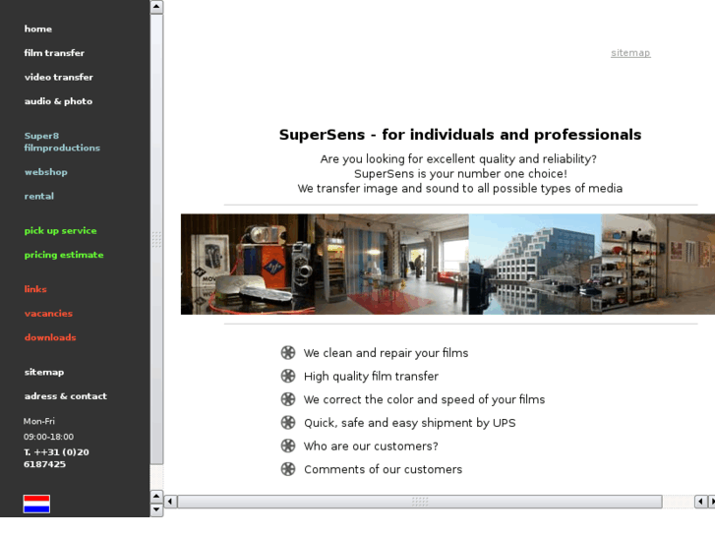Open sitemap from the sidebar
The image size is (715, 536).
[x=44, y=372]
